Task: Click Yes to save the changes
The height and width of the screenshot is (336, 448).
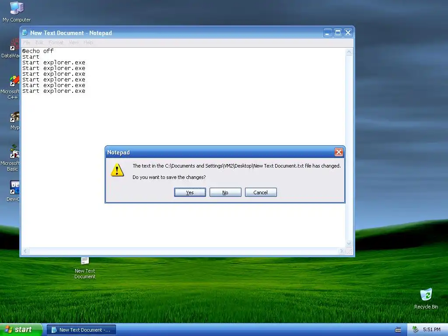Action: [x=190, y=192]
